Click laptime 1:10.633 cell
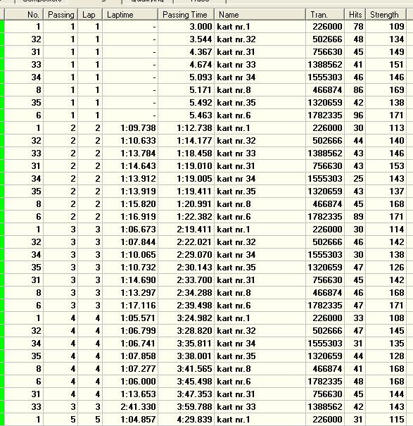Screen dimensions: 413x426 (130, 141)
